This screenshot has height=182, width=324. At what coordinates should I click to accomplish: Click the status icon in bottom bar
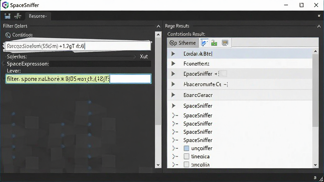click(x=315, y=178)
